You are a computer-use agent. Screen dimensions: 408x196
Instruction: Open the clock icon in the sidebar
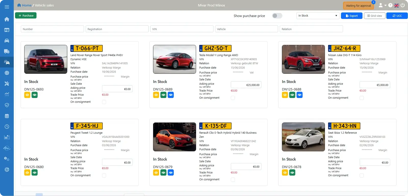(x=7, y=127)
